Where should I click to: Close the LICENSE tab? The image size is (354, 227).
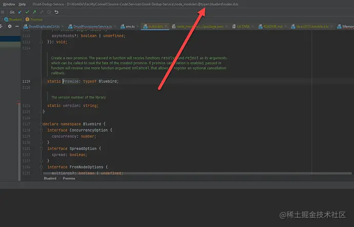coord(253,26)
